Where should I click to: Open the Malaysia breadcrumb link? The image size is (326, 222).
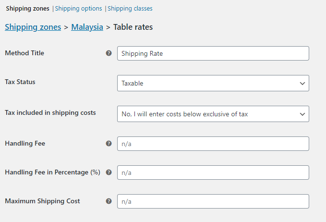[x=87, y=27]
